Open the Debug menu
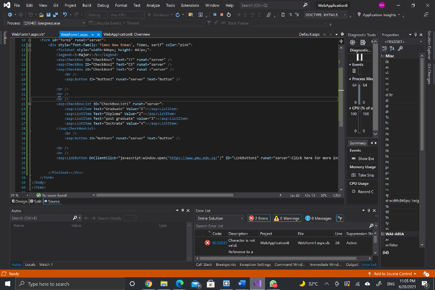The height and width of the screenshot is (290, 435). (103, 6)
